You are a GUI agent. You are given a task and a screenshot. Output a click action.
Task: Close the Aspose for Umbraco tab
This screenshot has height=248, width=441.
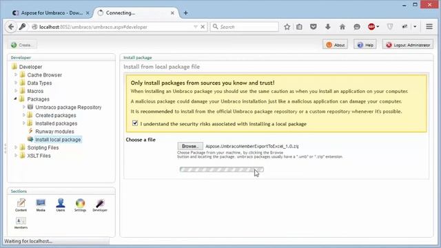[x=88, y=13]
